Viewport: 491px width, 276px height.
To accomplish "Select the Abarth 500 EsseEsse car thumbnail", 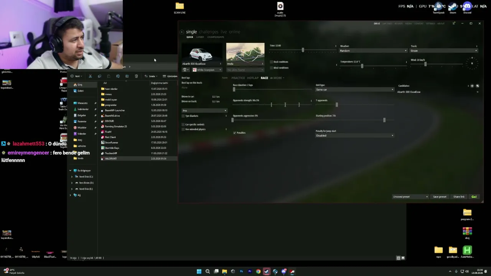I will (201, 54).
